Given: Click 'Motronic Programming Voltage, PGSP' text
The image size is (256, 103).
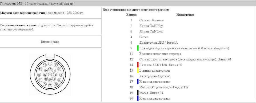Looking at the screenshot, I should (164, 87).
